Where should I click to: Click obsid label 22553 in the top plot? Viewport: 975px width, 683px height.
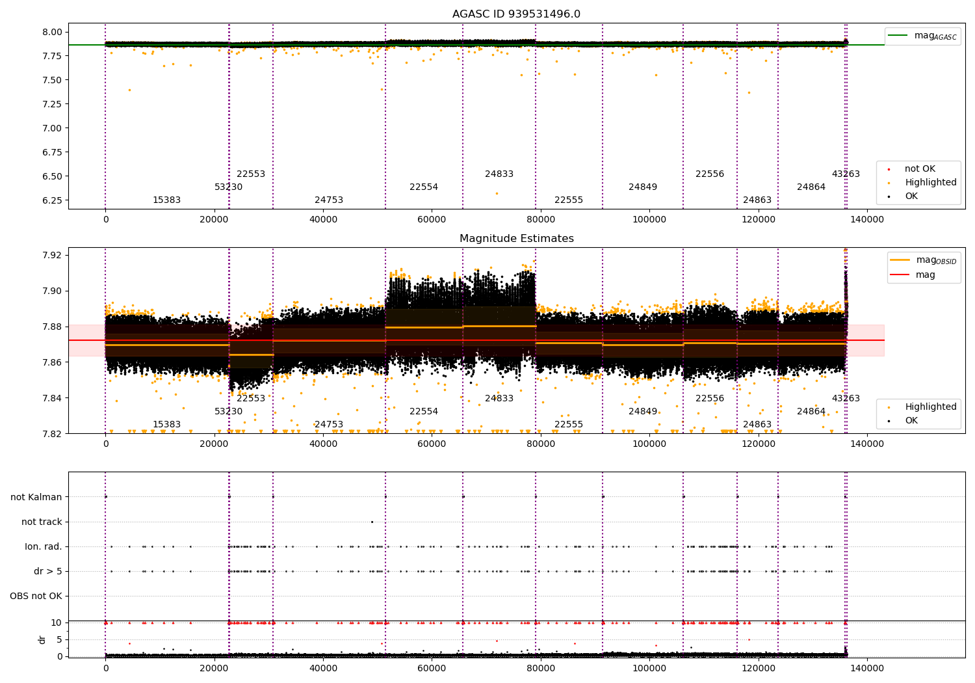tap(251, 174)
